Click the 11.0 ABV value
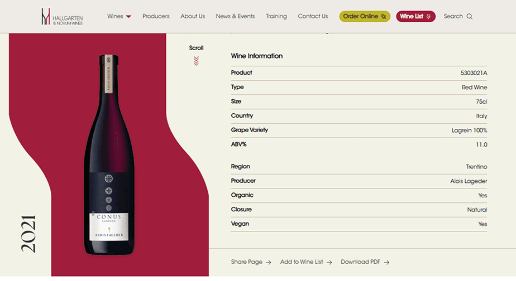 point(481,144)
